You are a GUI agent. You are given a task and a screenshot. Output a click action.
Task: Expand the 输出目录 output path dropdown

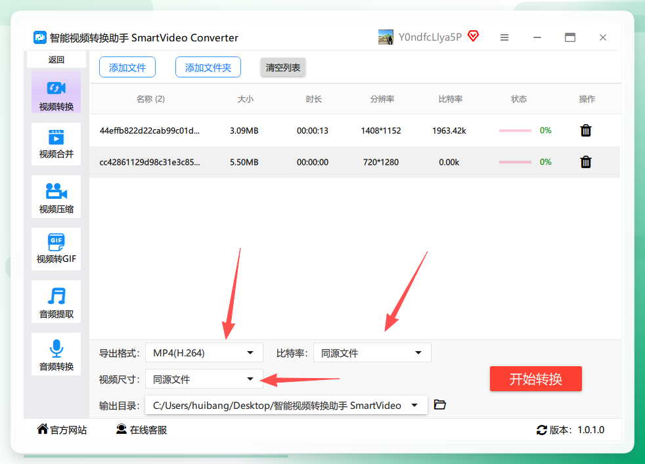(x=414, y=405)
